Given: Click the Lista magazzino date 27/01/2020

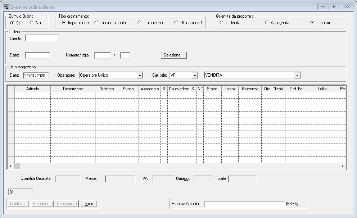Looking at the screenshot, I should (36, 76).
